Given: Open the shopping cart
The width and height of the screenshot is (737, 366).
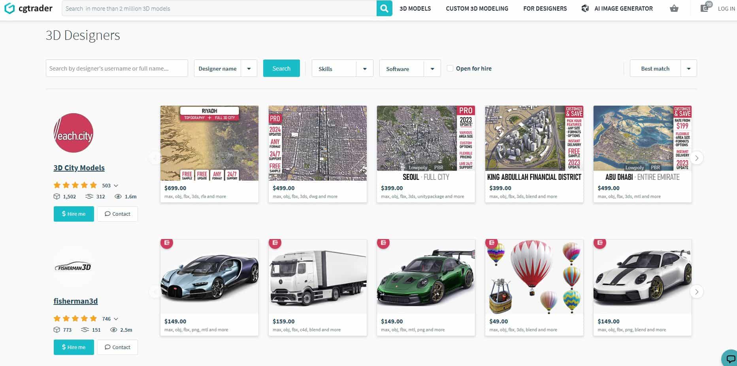Looking at the screenshot, I should pyautogui.click(x=674, y=8).
